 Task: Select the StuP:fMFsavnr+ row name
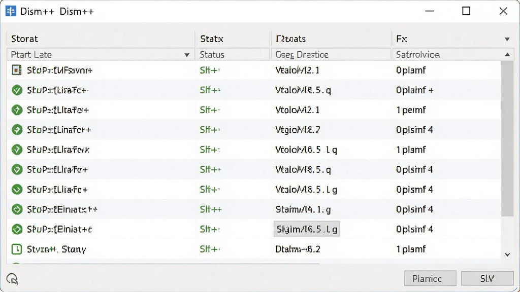60,70
